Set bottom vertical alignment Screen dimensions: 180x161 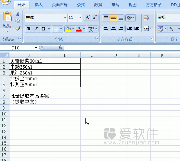(x=121, y=18)
